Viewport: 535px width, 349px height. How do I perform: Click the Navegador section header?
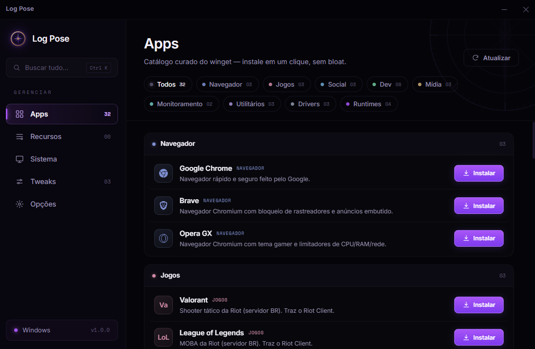[329, 144]
